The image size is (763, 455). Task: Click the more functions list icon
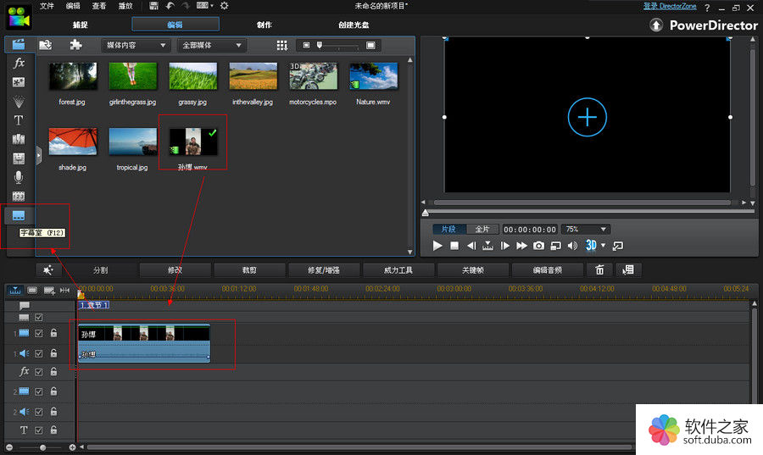coord(628,269)
